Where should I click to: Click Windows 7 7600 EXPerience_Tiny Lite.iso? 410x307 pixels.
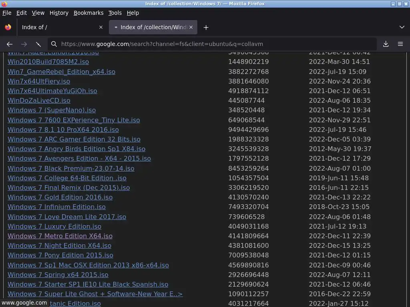coord(74,120)
